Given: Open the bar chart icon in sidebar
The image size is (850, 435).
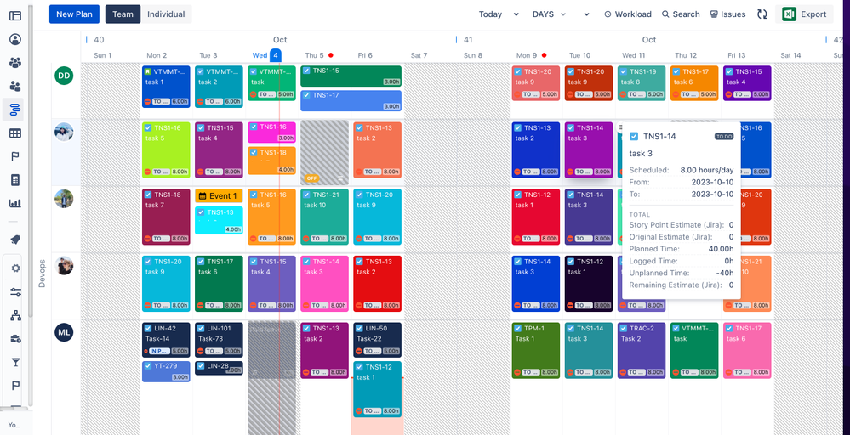Looking at the screenshot, I should 15,203.
